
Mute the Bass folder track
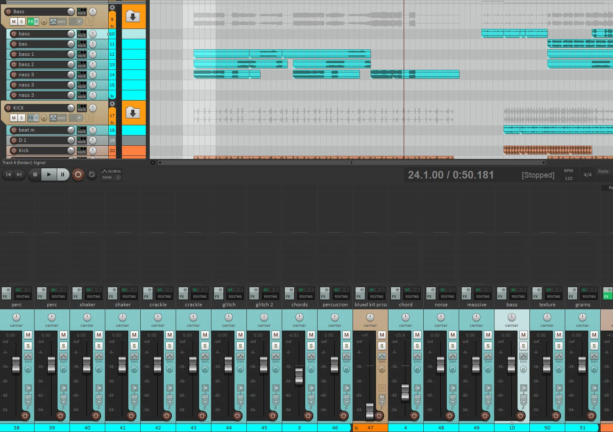tap(14, 21)
